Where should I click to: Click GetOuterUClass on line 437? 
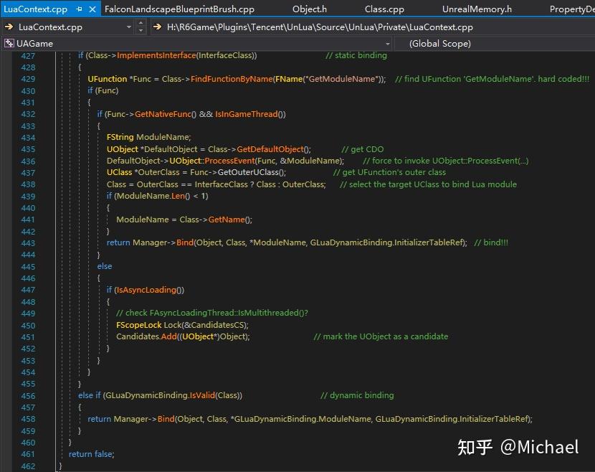click(248, 172)
